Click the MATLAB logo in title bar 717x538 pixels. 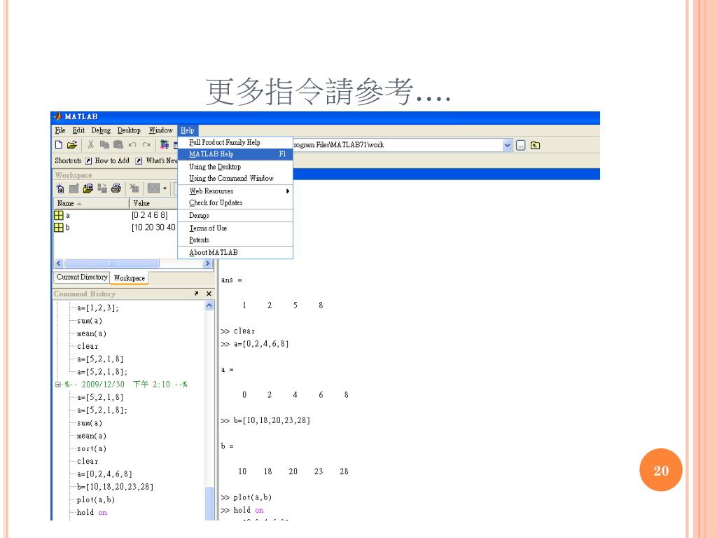tap(57, 117)
